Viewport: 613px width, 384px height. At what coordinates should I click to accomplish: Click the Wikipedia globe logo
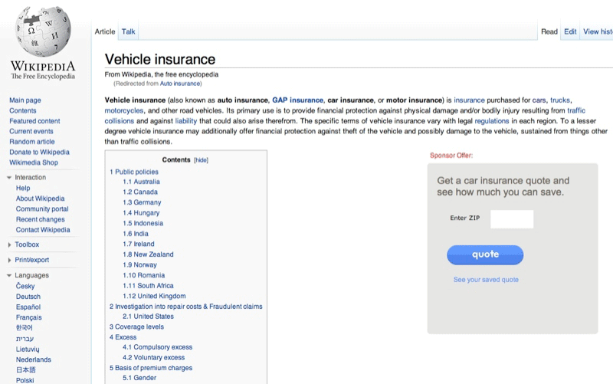[x=43, y=31]
